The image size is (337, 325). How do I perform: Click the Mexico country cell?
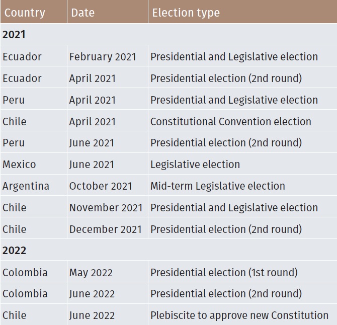point(34,164)
